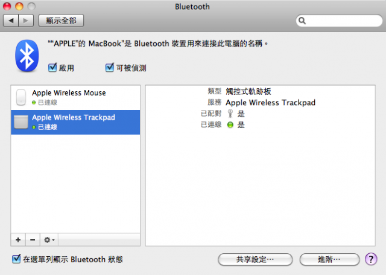Screen dimensions: 386x275
Task: Toggle the 可被偵測 checkbox
Action: pos(110,67)
